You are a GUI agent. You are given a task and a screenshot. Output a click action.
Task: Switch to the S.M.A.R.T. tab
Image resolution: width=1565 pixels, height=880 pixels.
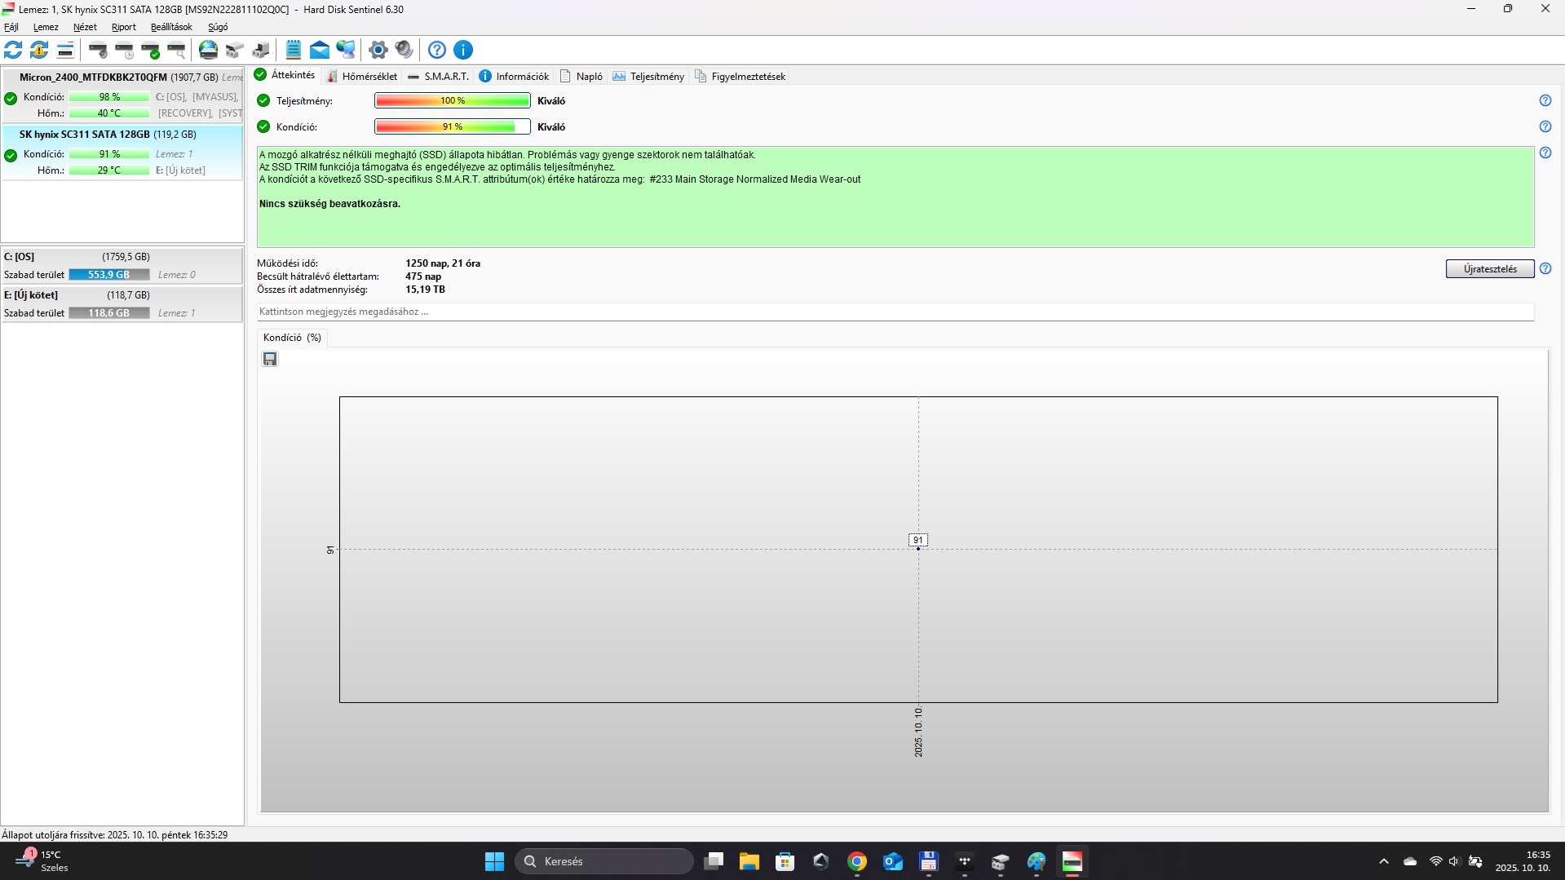tap(439, 76)
